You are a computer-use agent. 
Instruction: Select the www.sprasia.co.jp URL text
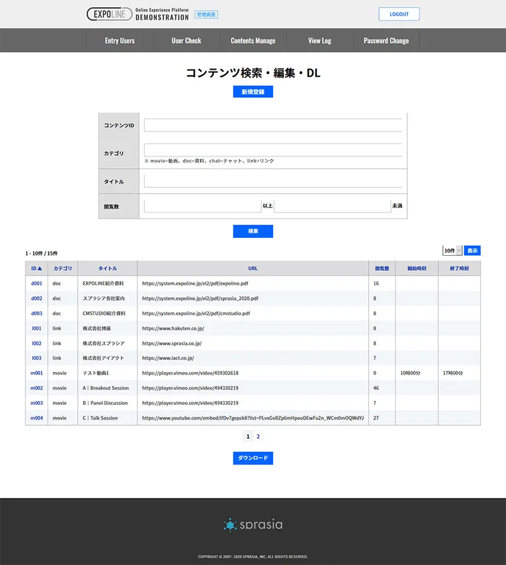tap(172, 344)
